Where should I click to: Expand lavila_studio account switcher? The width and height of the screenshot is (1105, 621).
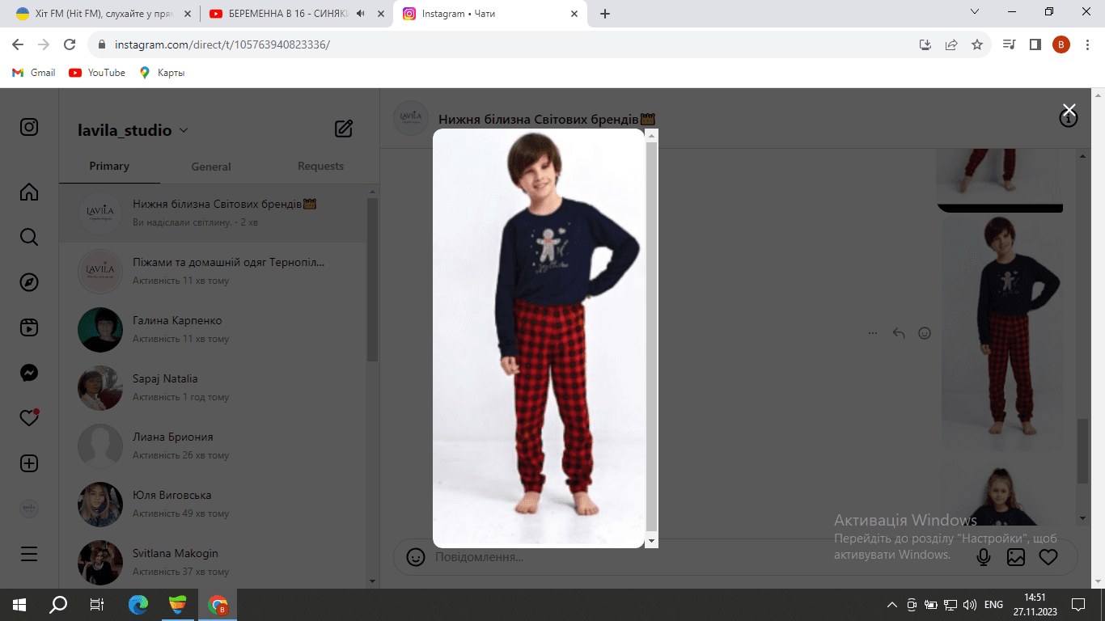[x=133, y=130]
